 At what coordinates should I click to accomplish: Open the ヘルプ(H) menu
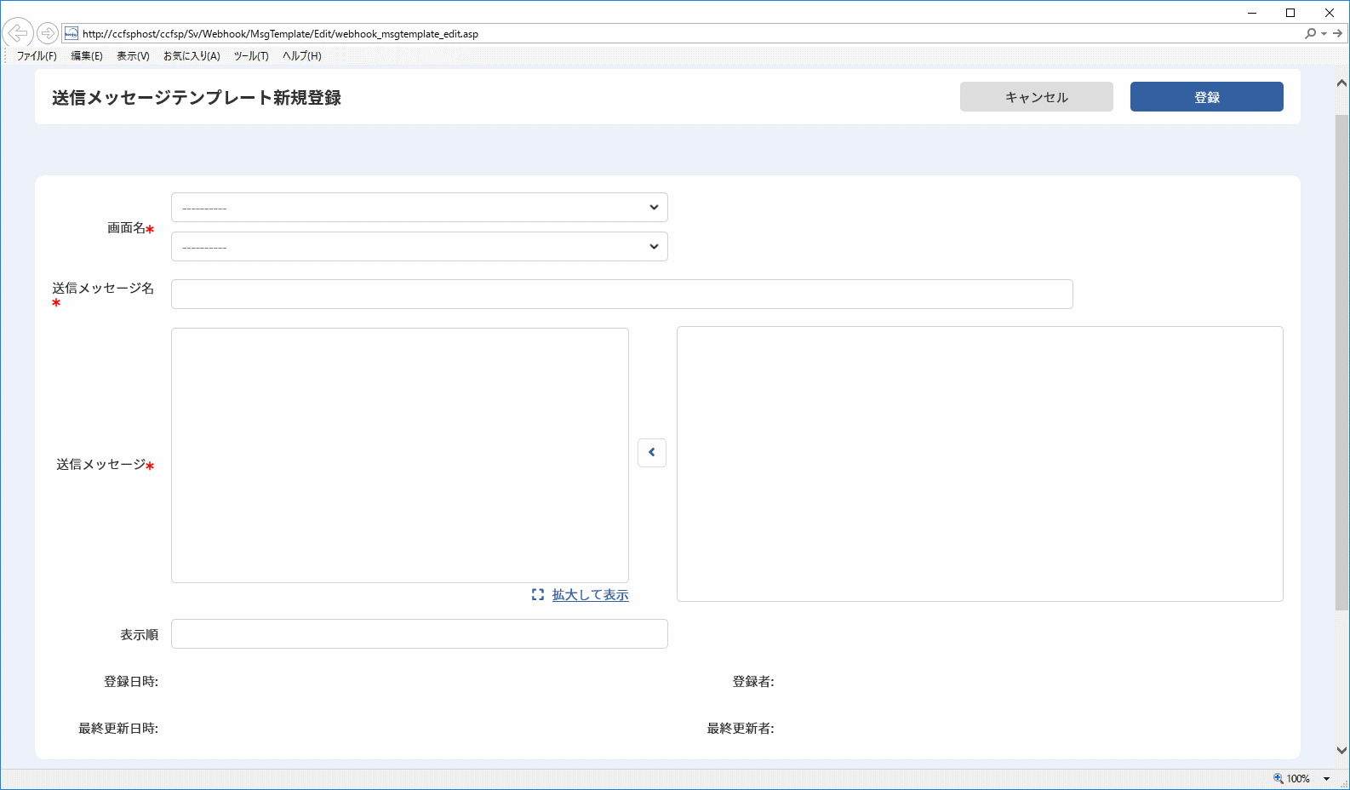pos(302,56)
